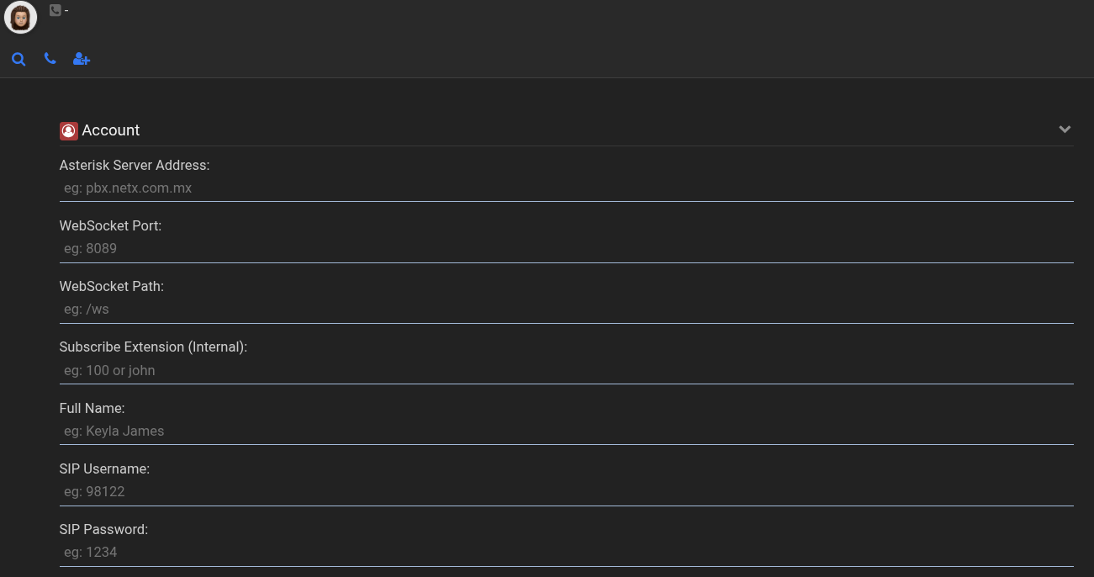The width and height of the screenshot is (1094, 577).
Task: Select the WebSocket Path text box
Action: (567, 310)
